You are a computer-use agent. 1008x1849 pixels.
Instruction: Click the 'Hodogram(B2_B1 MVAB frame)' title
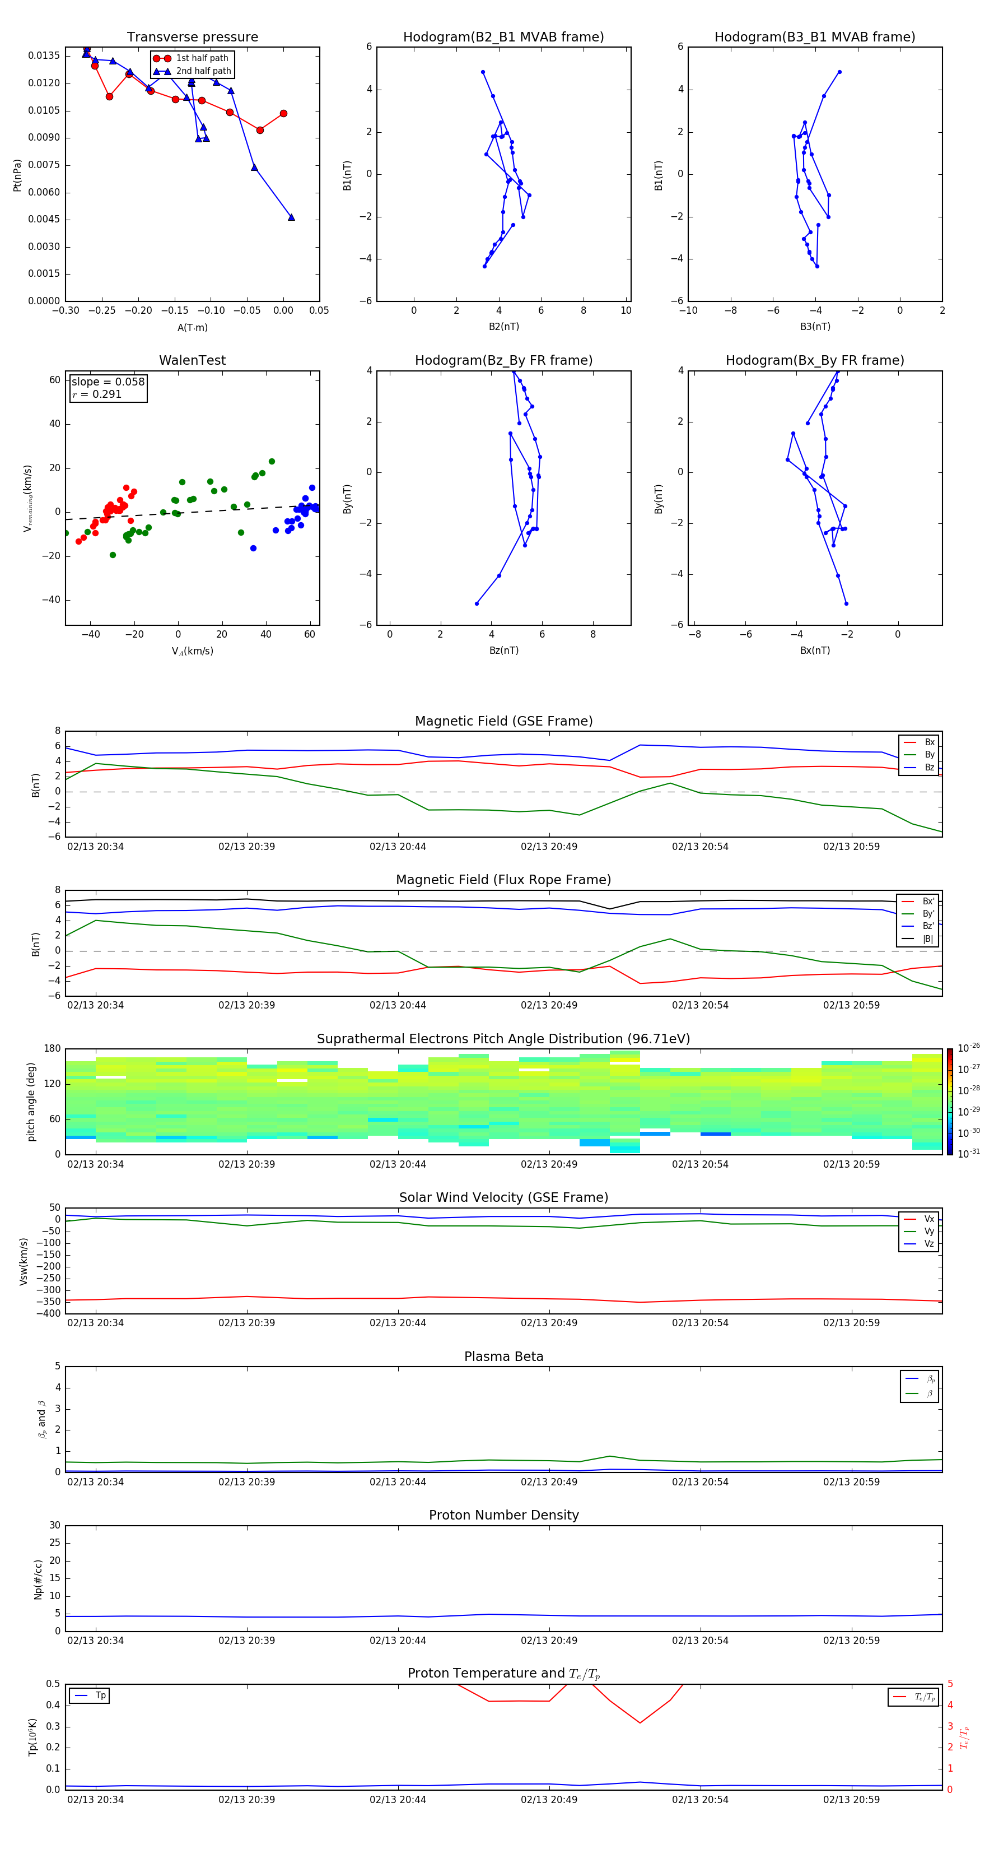pos(503,38)
